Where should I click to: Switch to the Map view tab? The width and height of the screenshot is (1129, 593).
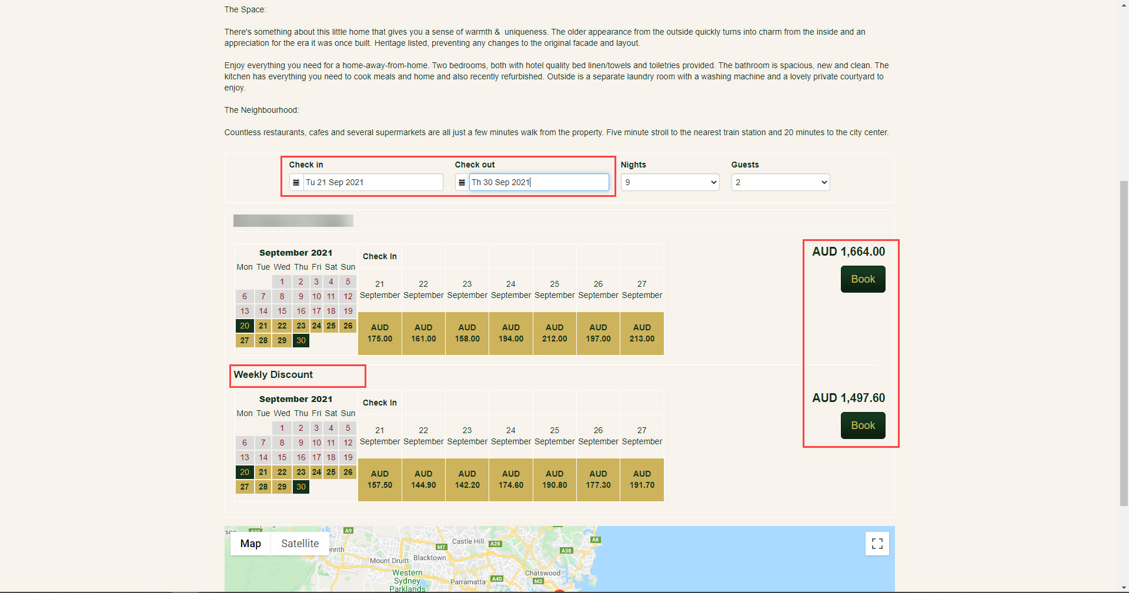(250, 544)
